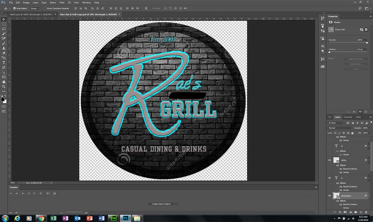This screenshot has height=222, width=373.
Task: Open the Normal blend mode dropdown
Action: (340, 128)
